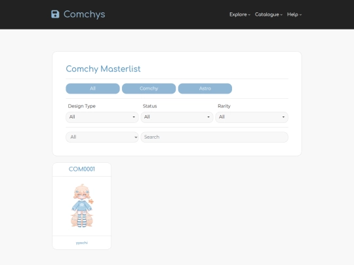
Task: Expand the Rarity dropdown
Action: click(252, 117)
